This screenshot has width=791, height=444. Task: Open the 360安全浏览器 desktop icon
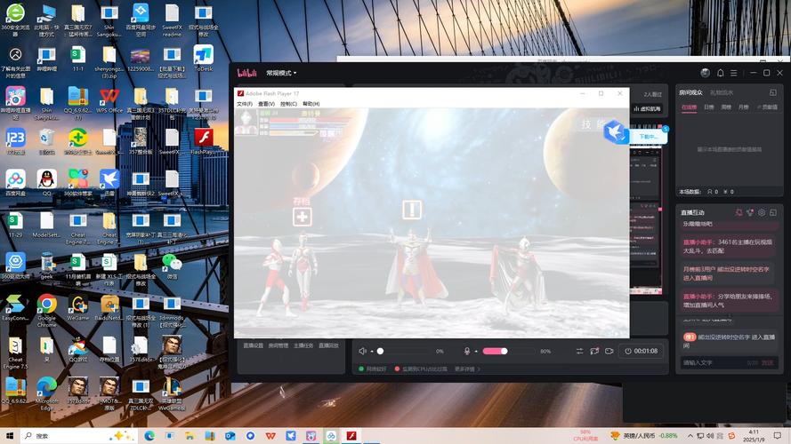coord(15,20)
